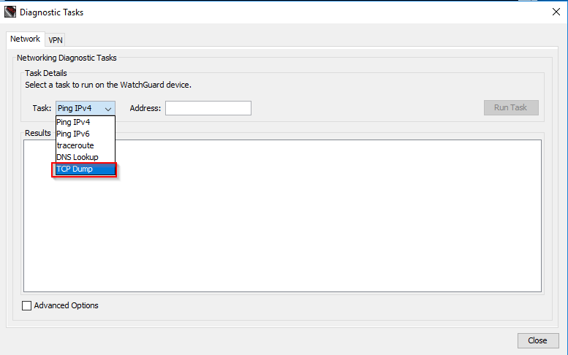
Task: Click the Ping IPv4 combo box field
Action: tap(77, 108)
